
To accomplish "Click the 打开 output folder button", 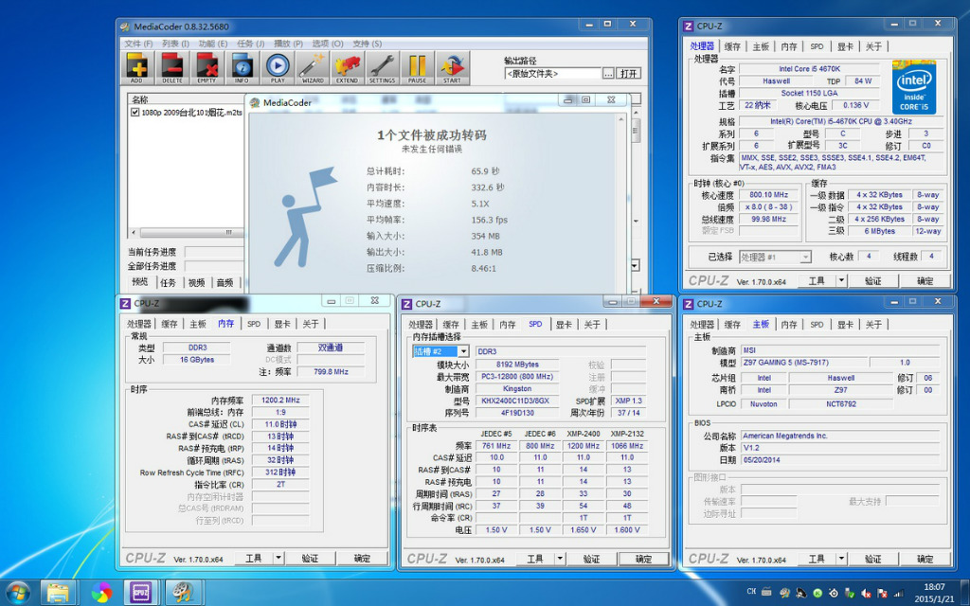I will coord(629,74).
